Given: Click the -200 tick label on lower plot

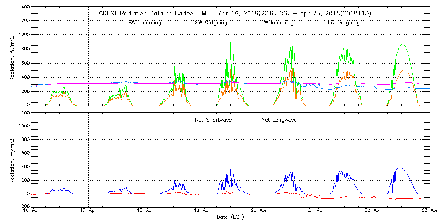Looking at the screenshot, I should 23,206.
